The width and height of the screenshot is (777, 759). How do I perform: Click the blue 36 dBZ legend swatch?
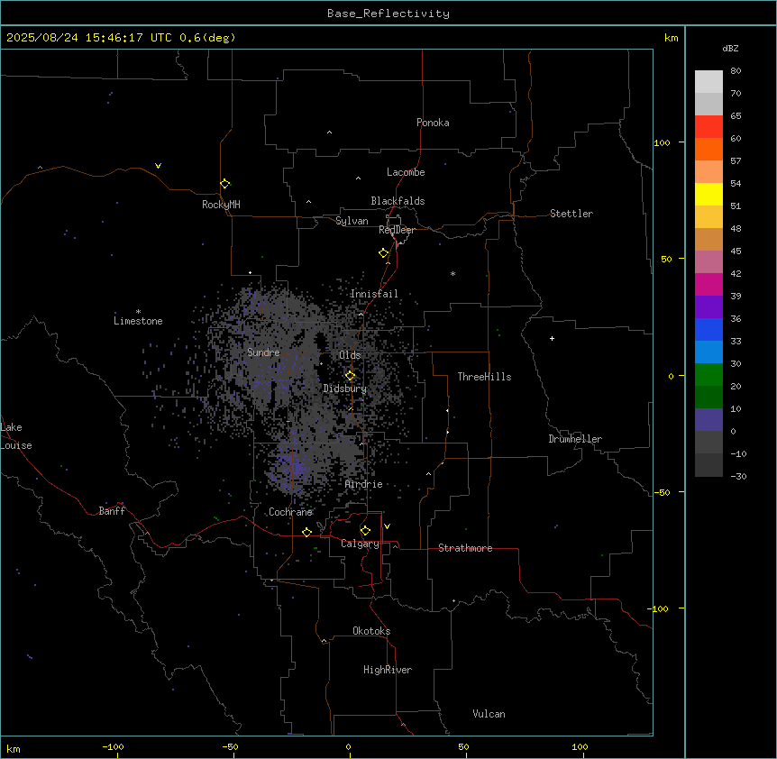tap(708, 329)
